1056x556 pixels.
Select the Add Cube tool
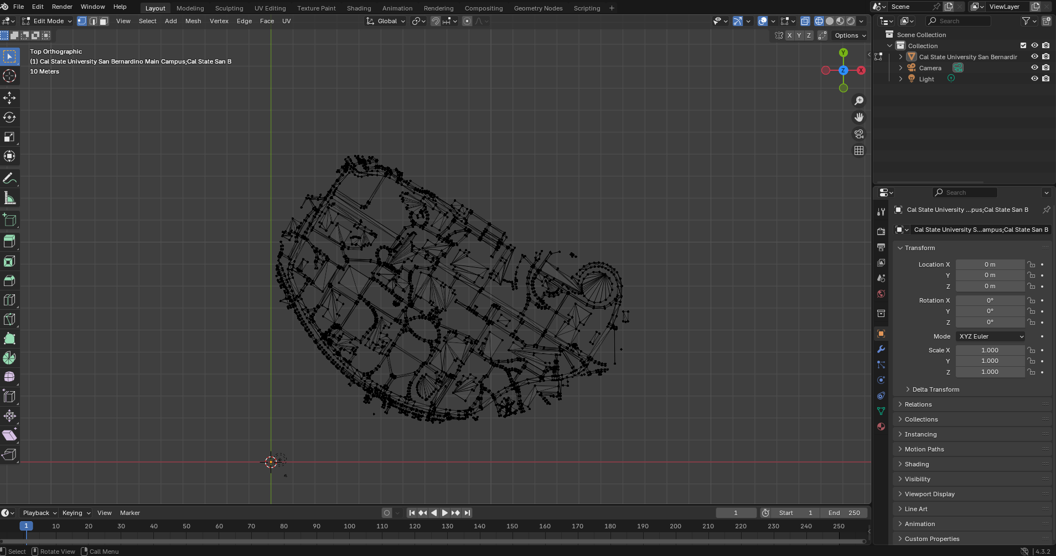9,220
